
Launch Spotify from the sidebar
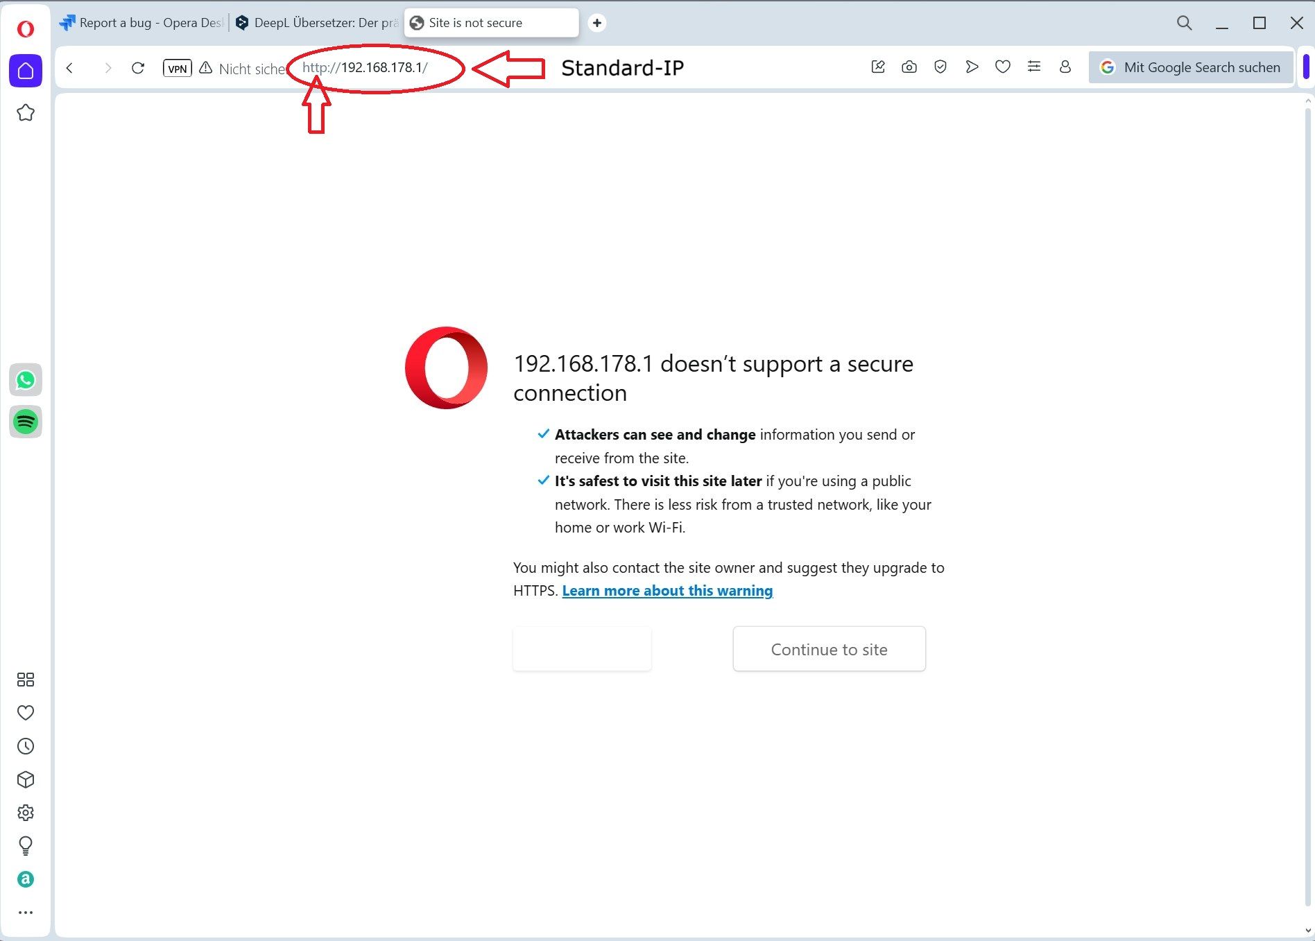26,422
